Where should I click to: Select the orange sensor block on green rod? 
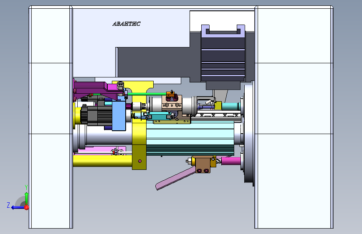click(170, 94)
